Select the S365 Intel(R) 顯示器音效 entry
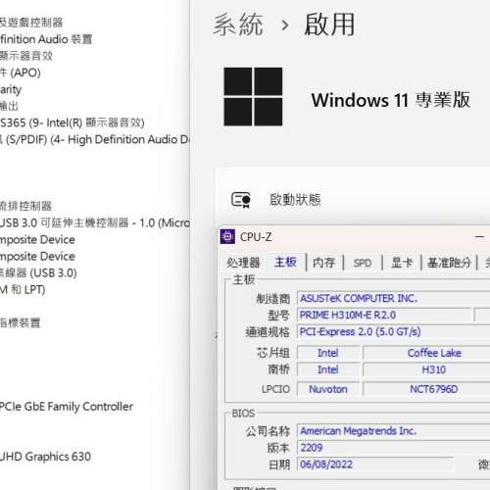This screenshot has width=490, height=490. [73, 122]
